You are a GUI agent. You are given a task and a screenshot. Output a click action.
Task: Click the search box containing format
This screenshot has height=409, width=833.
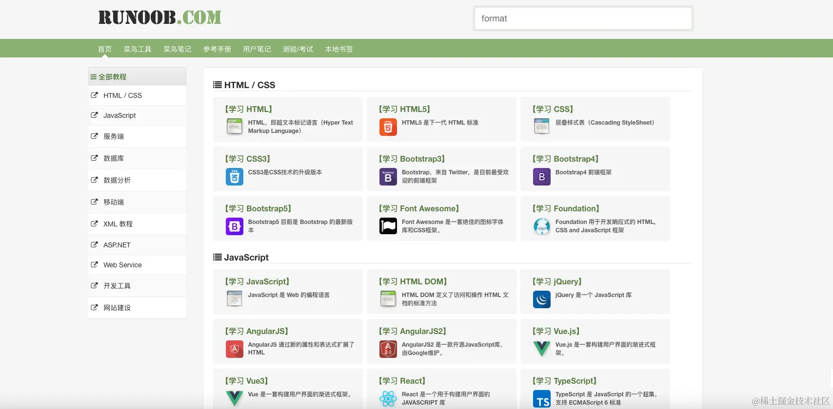(x=583, y=19)
